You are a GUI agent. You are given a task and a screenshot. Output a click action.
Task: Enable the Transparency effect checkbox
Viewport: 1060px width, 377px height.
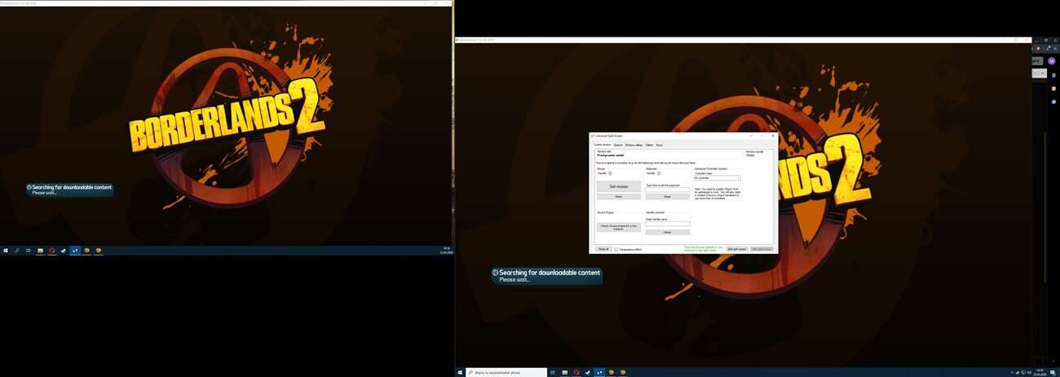(x=616, y=249)
